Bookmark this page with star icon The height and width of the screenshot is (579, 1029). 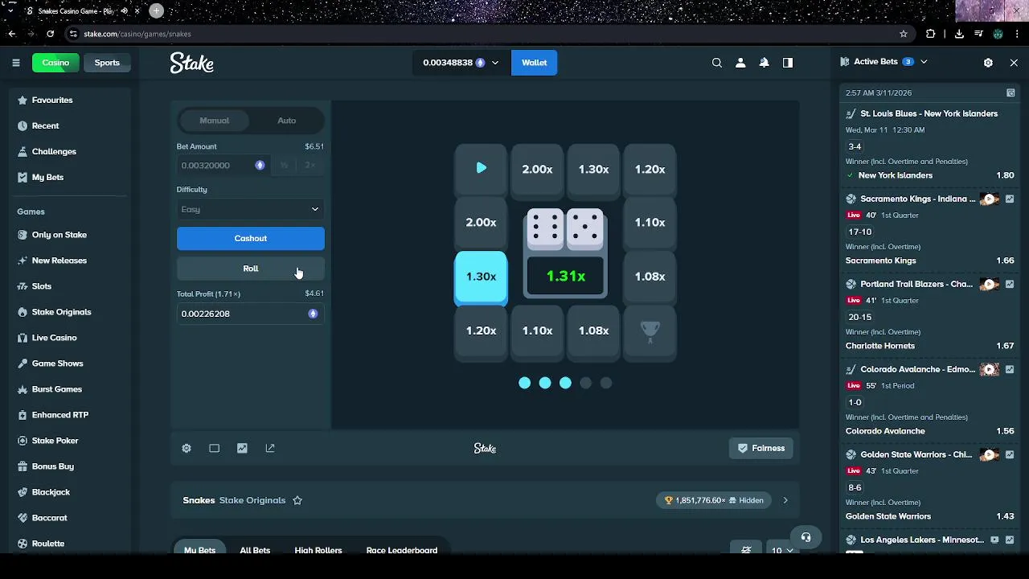click(904, 34)
